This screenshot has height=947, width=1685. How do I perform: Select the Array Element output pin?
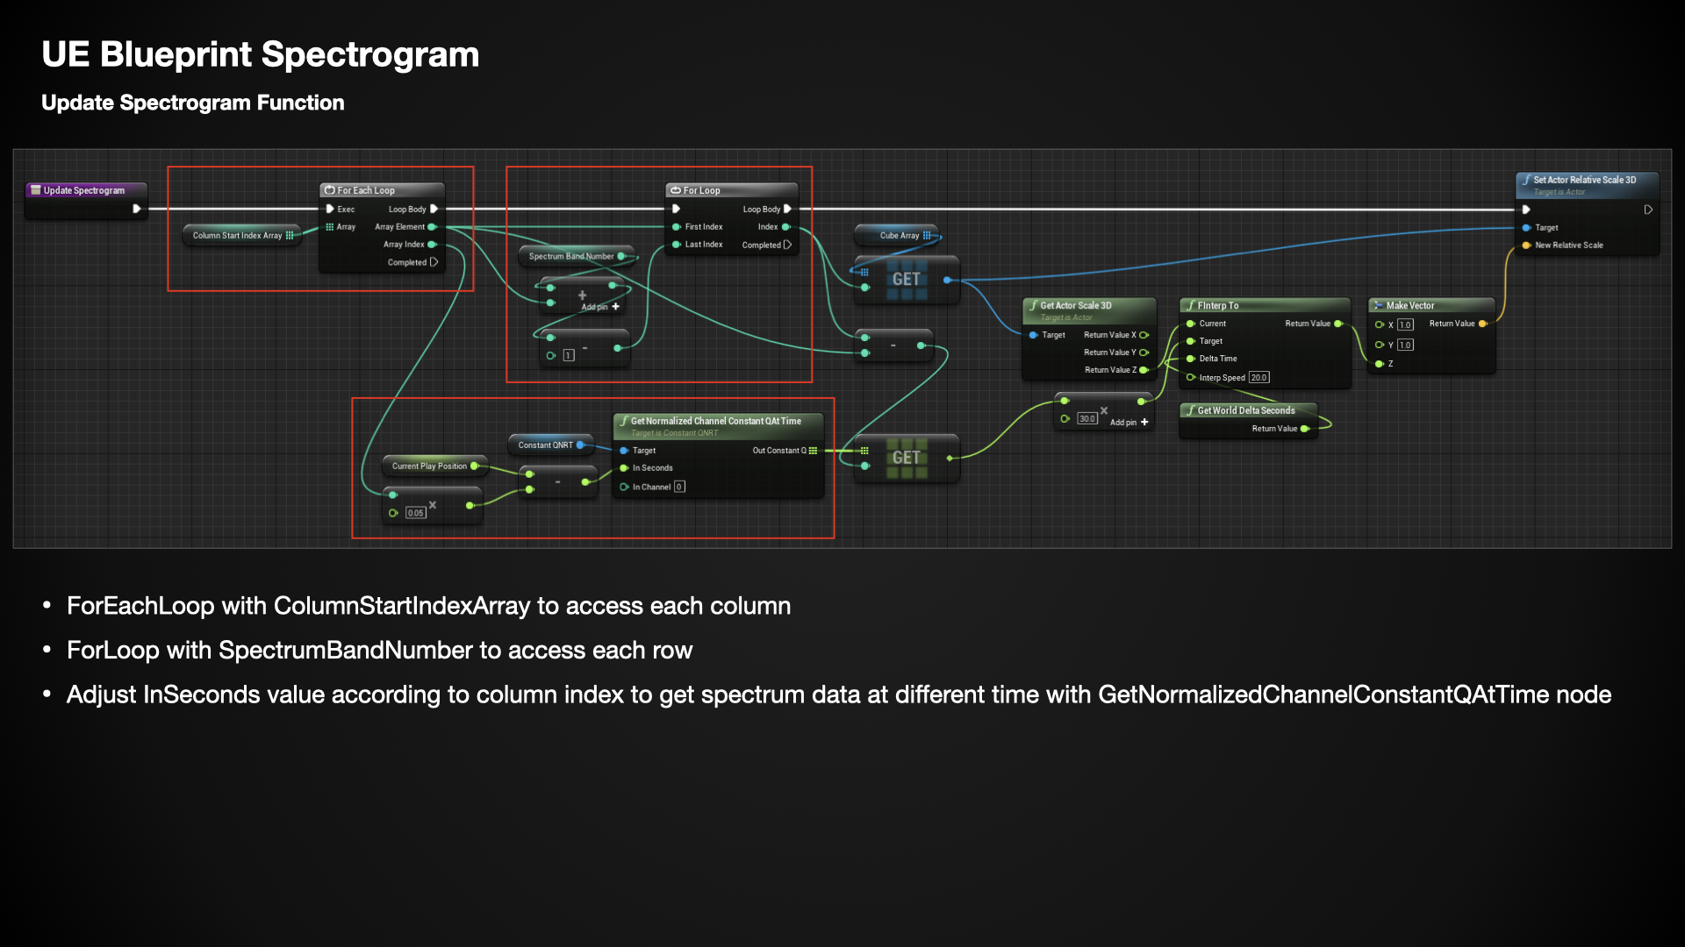pyautogui.click(x=432, y=226)
